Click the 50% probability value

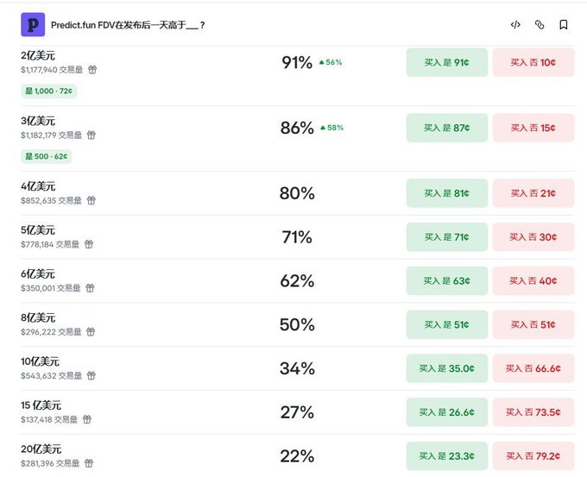click(297, 324)
